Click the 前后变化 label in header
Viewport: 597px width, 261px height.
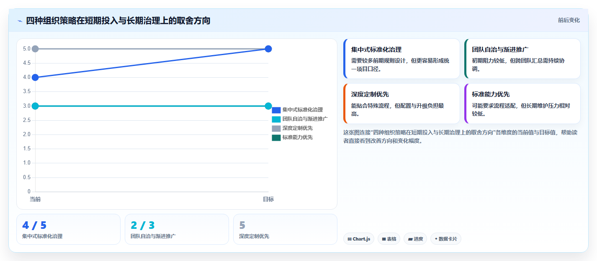click(569, 20)
